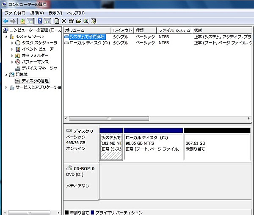
Task: Click the Properties toolbar icon
Action: click(x=71, y=21)
